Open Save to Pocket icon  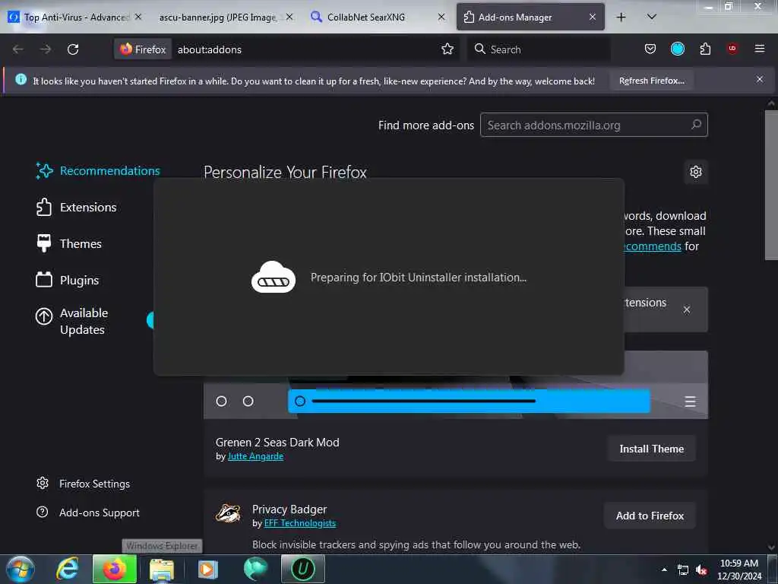point(650,49)
